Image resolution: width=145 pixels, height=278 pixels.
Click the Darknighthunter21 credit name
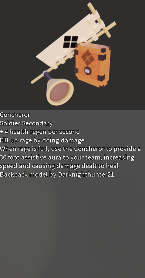pyautogui.click(x=86, y=174)
